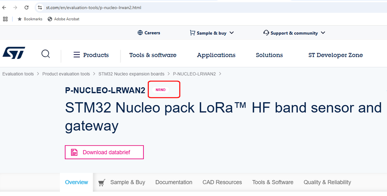The image size is (387, 196).
Task: Open the browser apps grid icon
Action: click(5, 19)
